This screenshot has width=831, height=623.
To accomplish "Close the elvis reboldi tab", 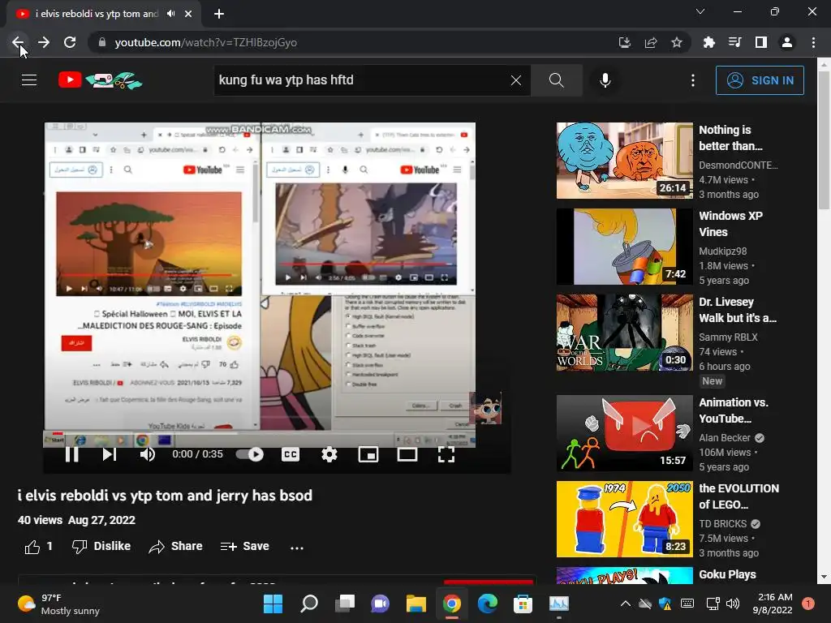I will point(188,14).
